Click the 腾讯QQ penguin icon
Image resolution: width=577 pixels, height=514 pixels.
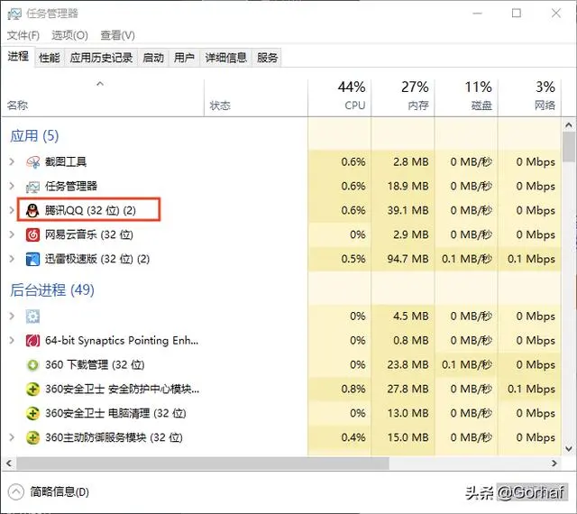[x=32, y=211]
